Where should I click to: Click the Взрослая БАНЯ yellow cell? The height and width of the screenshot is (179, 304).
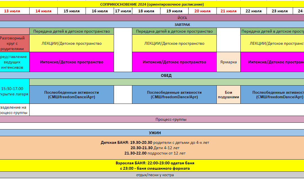(152, 165)
